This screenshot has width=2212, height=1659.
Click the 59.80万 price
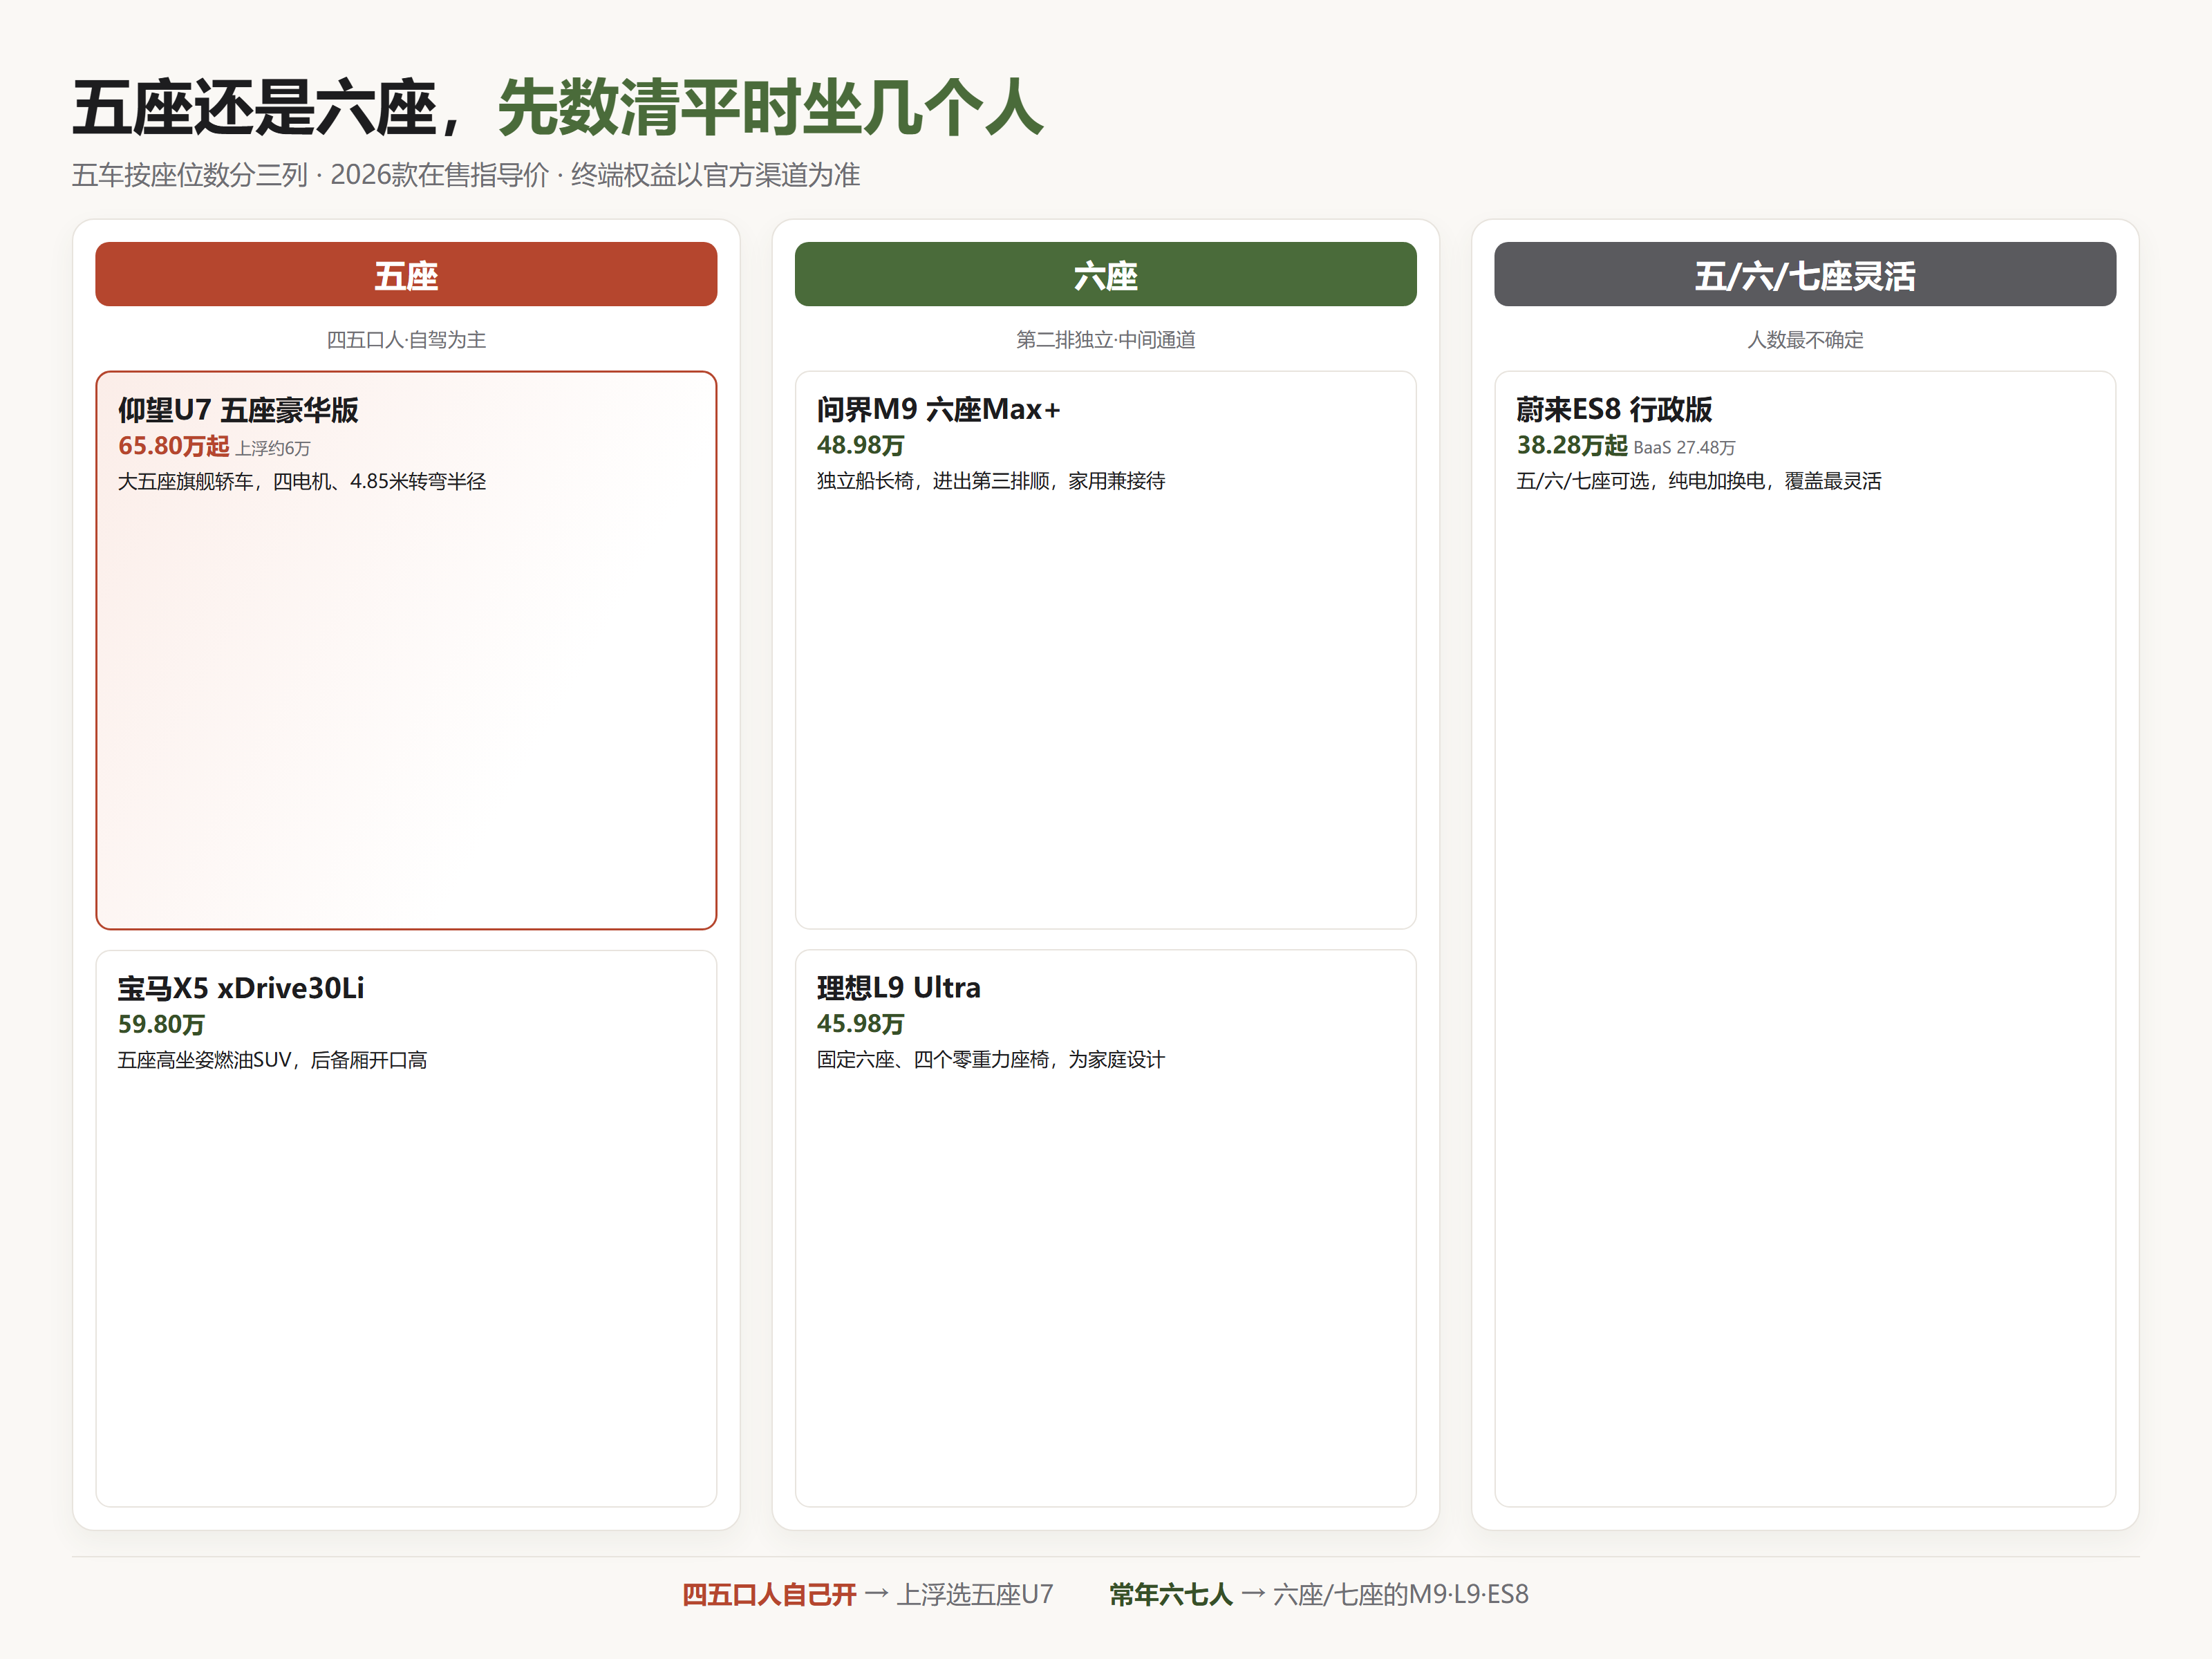[x=161, y=1024]
